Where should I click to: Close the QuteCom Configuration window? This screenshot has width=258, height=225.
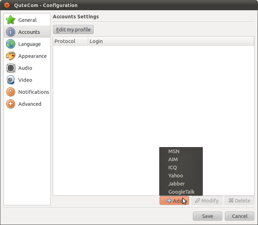[x=7, y=5]
